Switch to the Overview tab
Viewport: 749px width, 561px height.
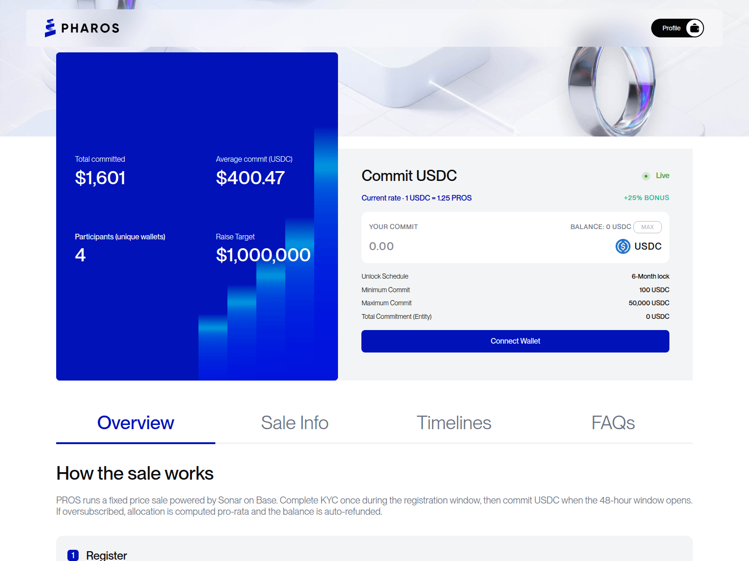(x=136, y=423)
